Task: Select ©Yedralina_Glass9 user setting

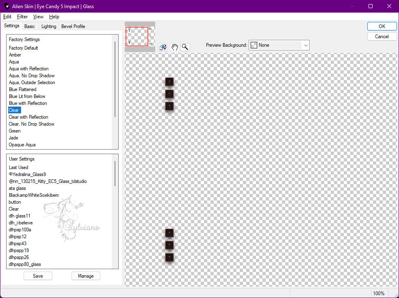Action: coord(27,174)
